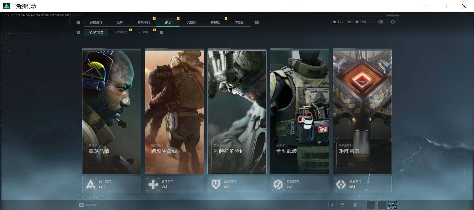Open the 跨越生命线 medical mission card
Image resolution: width=474 pixels, height=210 pixels.
coord(175,112)
